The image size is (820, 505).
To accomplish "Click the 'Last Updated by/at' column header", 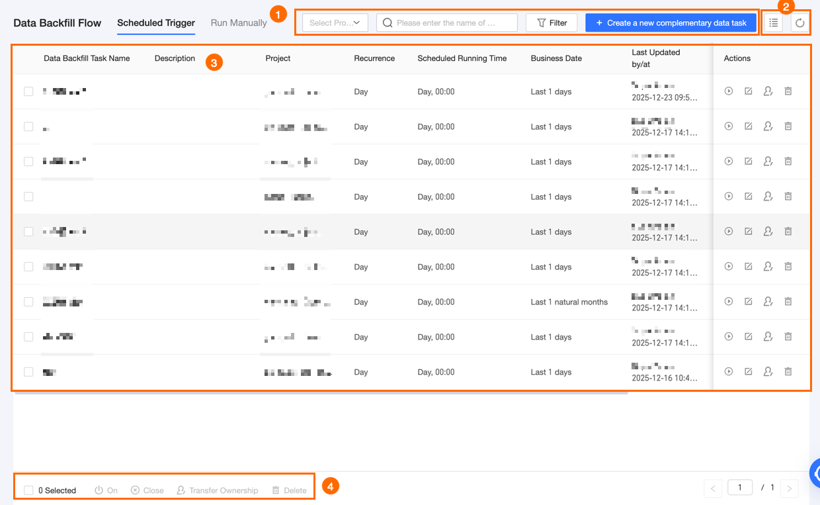I will (x=656, y=58).
